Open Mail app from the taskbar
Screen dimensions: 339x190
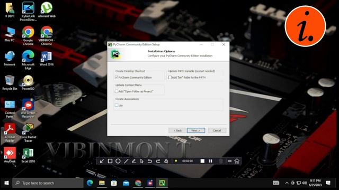[126, 183]
